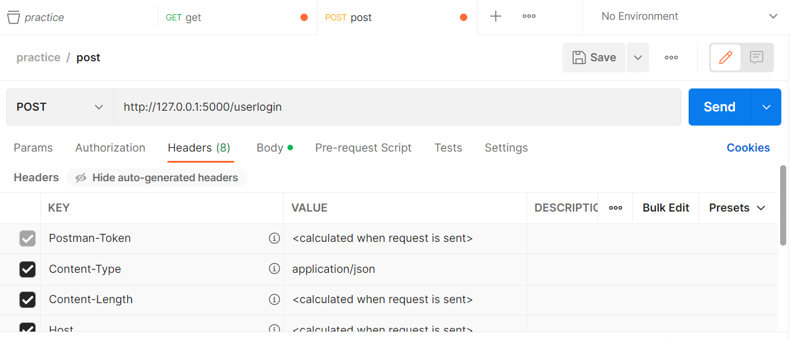Click the Content-Length header info icon

click(x=274, y=299)
